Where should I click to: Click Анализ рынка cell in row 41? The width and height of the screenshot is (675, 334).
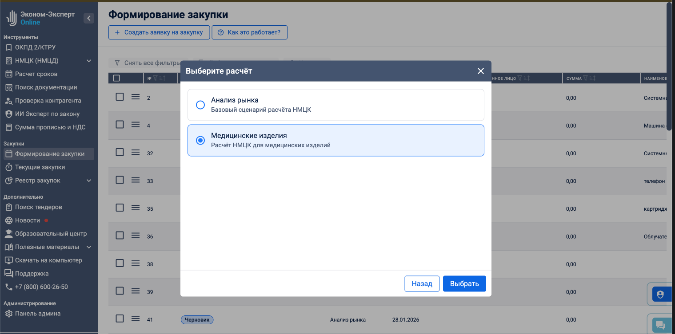[348, 319]
